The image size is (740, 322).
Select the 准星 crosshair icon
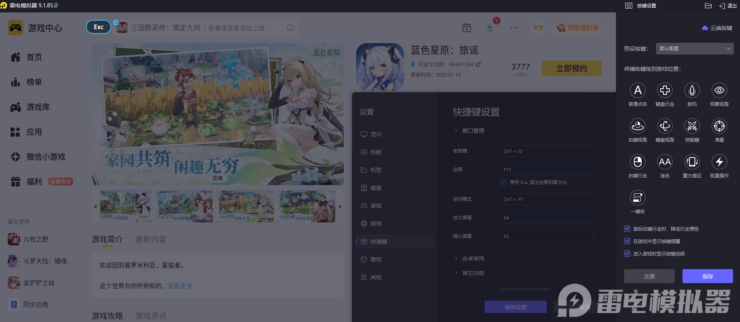click(x=719, y=126)
